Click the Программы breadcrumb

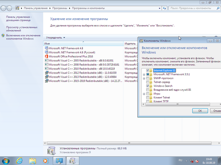coord(60,8)
